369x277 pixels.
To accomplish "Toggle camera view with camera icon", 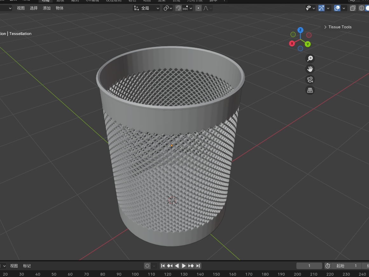I will (310, 80).
